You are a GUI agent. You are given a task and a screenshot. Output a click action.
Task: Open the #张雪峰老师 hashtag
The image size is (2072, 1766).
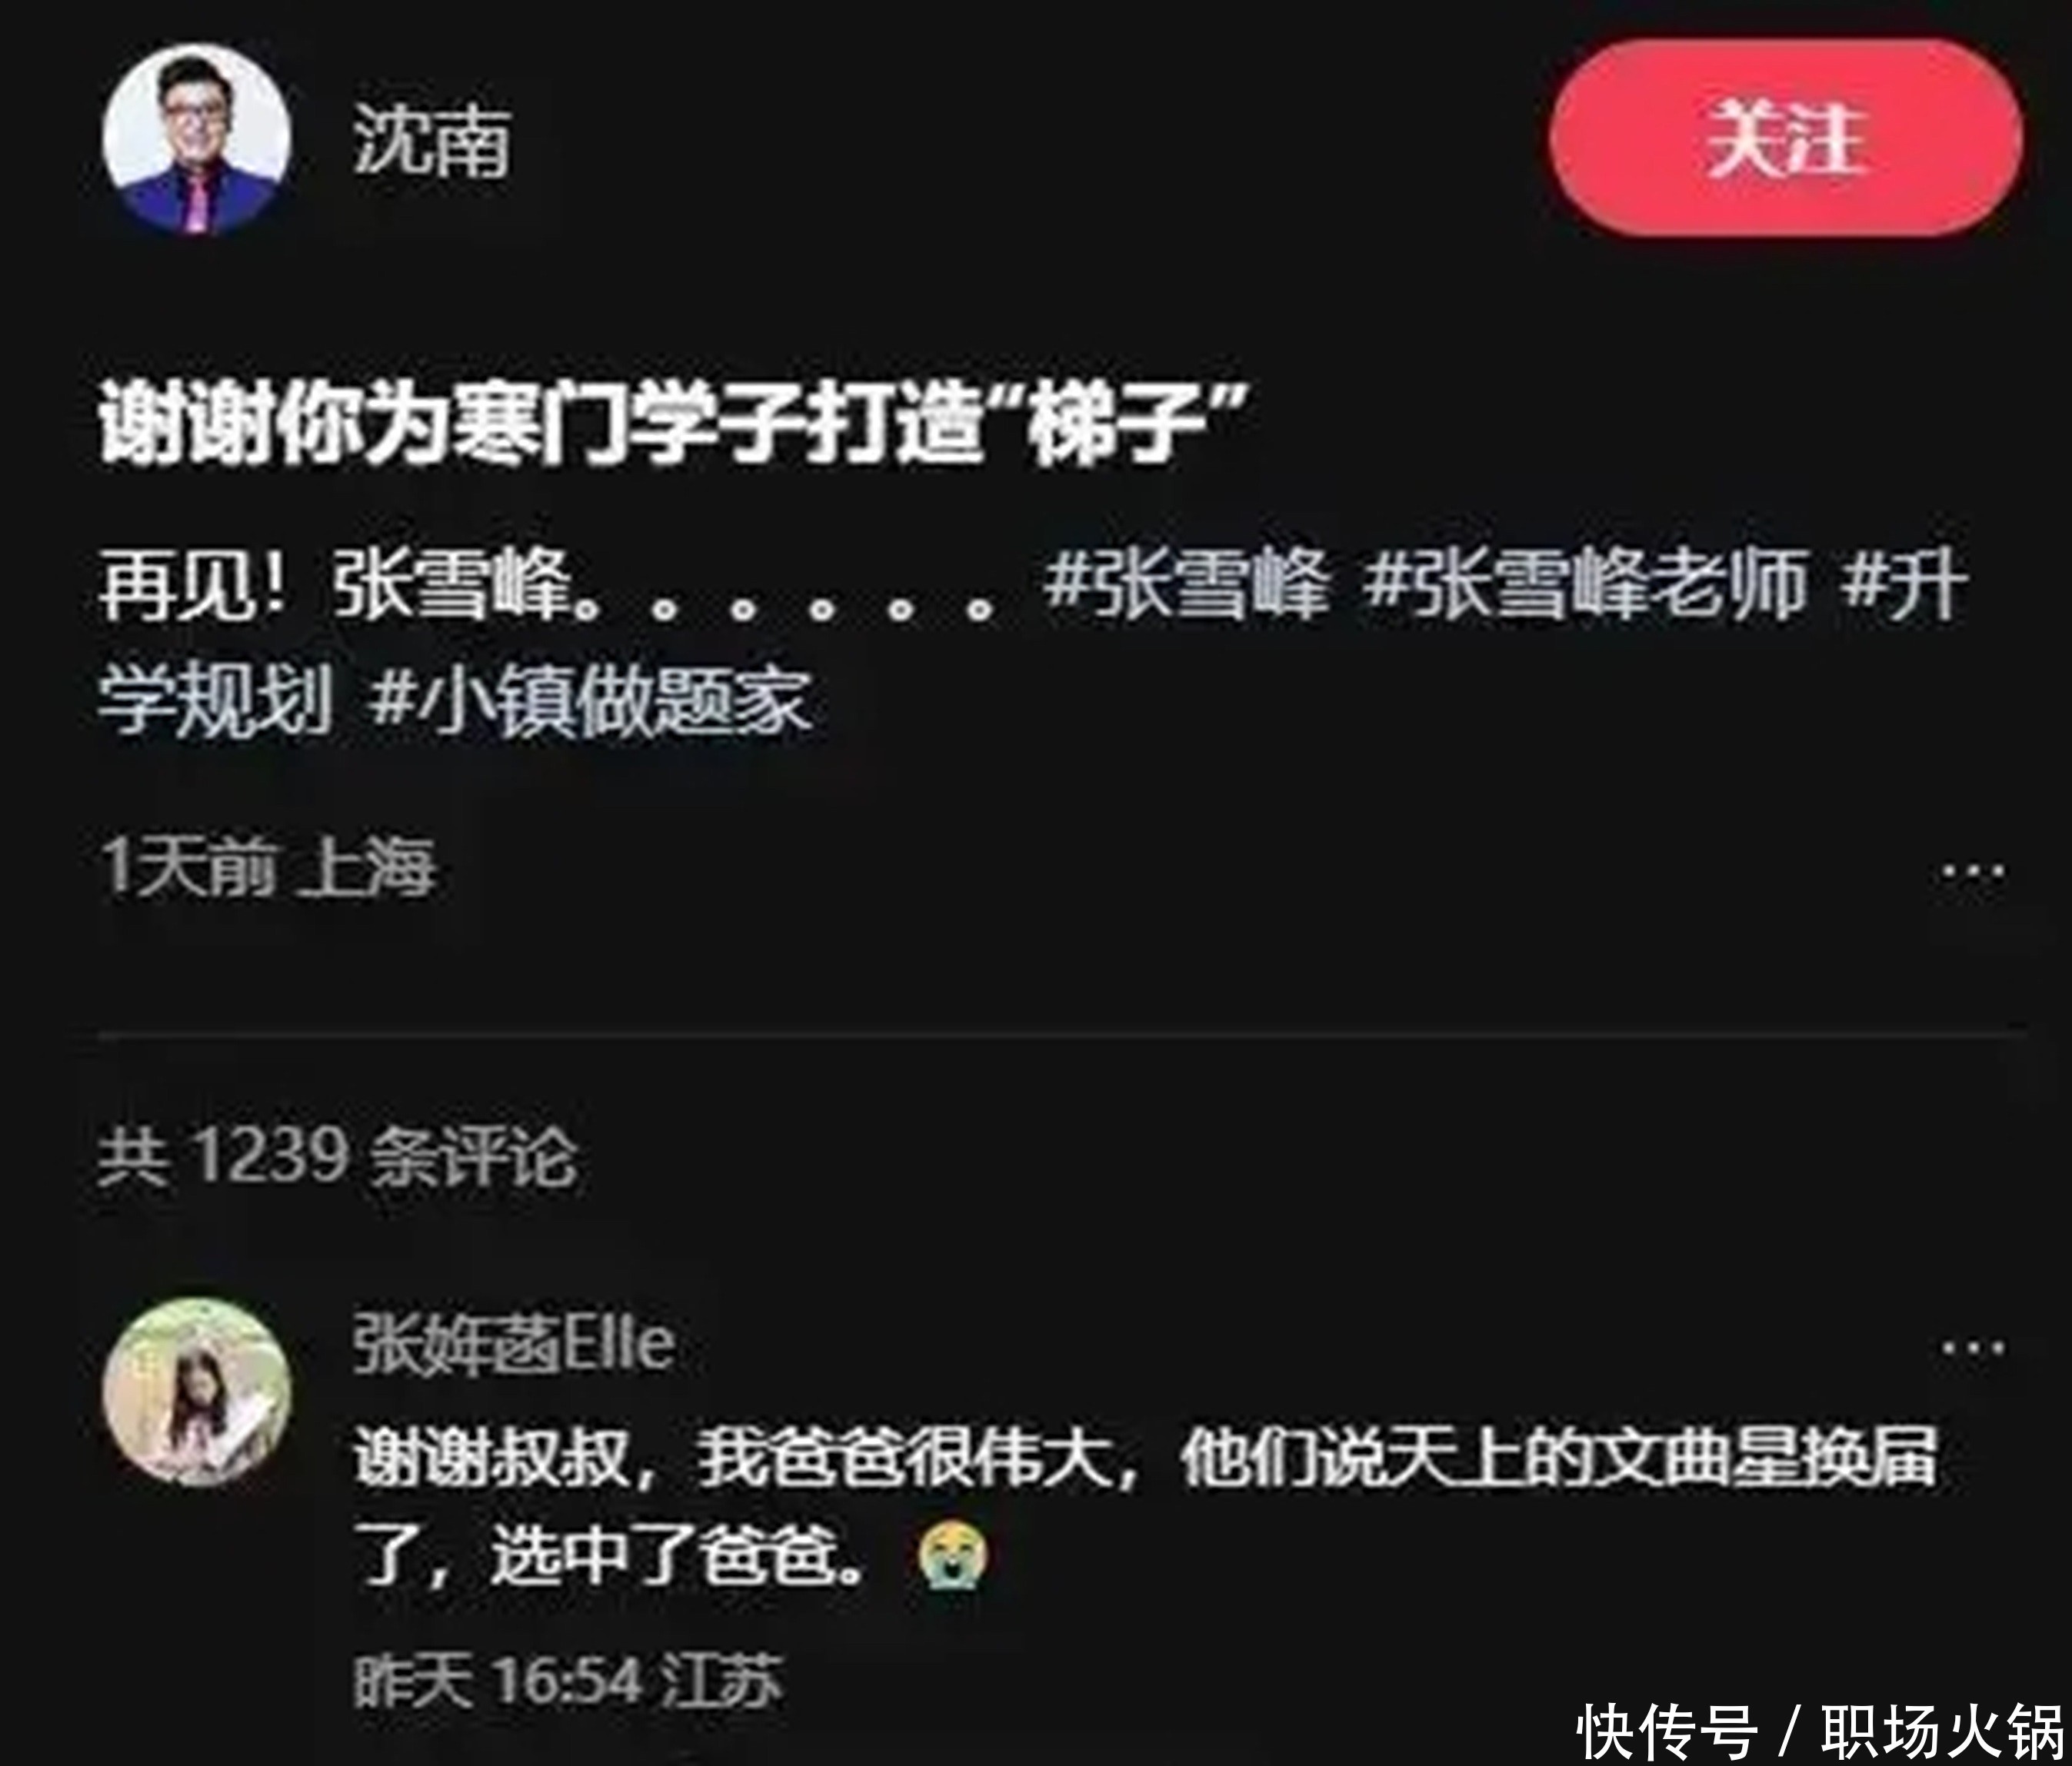1586,584
